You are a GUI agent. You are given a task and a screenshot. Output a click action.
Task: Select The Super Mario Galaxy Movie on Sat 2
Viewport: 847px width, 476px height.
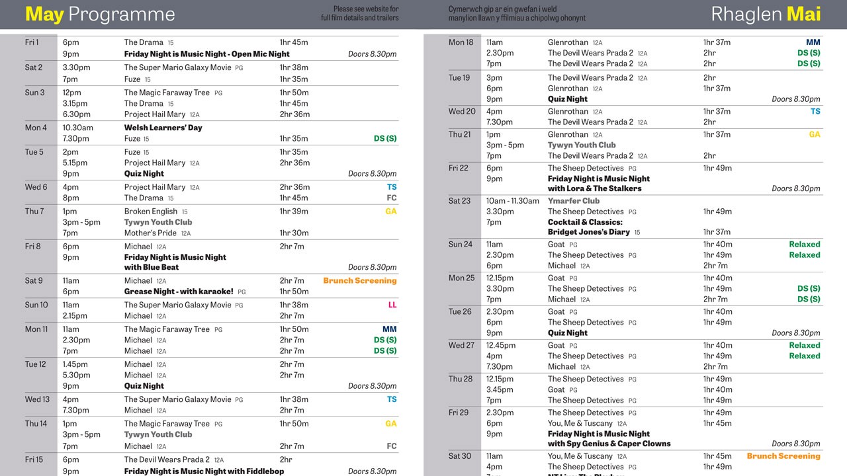[x=177, y=67]
